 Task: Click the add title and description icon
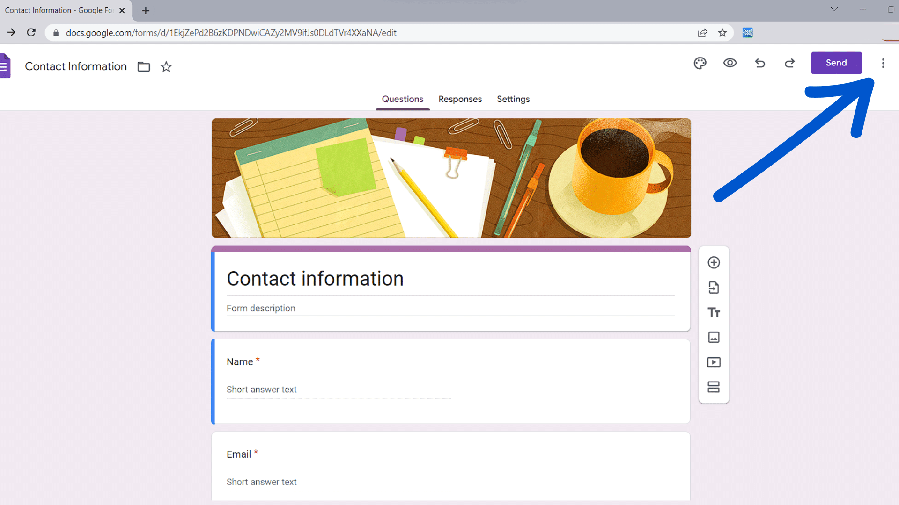click(x=714, y=313)
